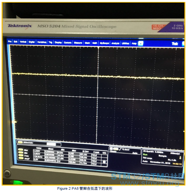Open the Edit menu
This screenshot has height=191, width=187.
15,42
